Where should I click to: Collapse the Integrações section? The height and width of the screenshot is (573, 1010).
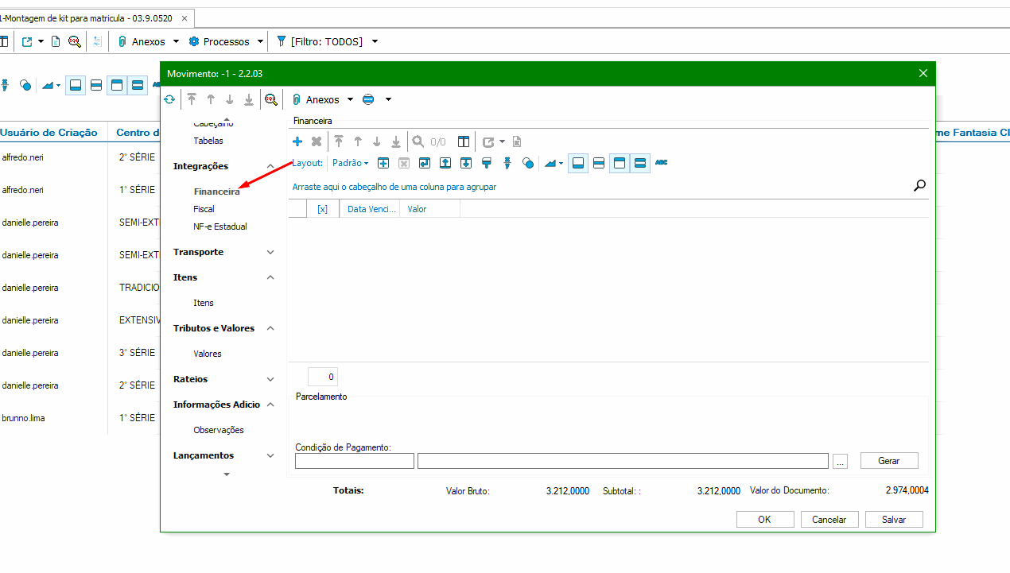(x=270, y=166)
